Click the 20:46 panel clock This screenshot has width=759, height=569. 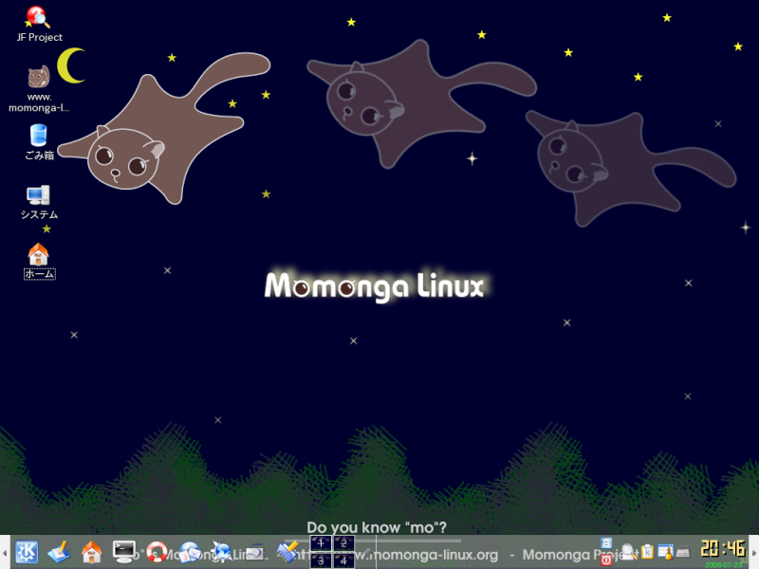tap(722, 549)
